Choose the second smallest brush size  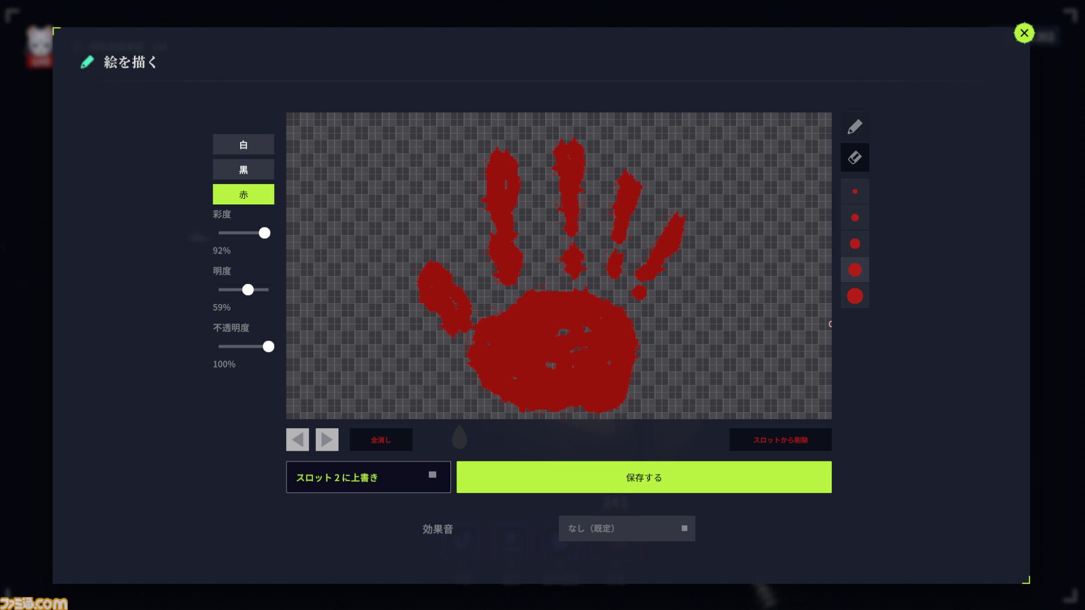tap(854, 217)
